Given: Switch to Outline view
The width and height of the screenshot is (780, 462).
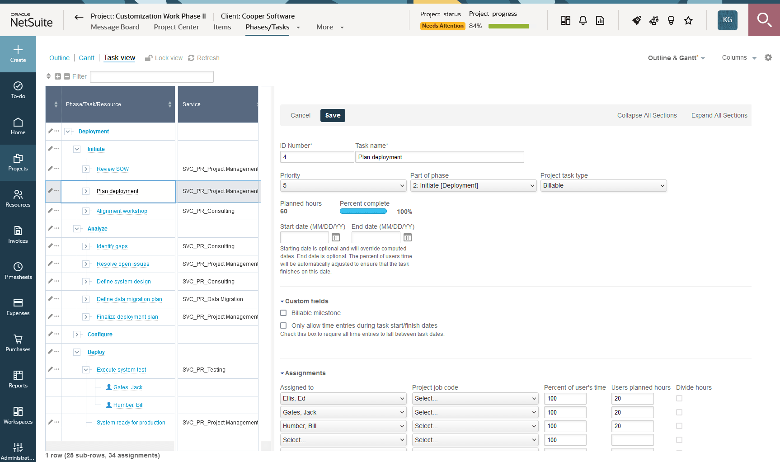Looking at the screenshot, I should pos(59,58).
